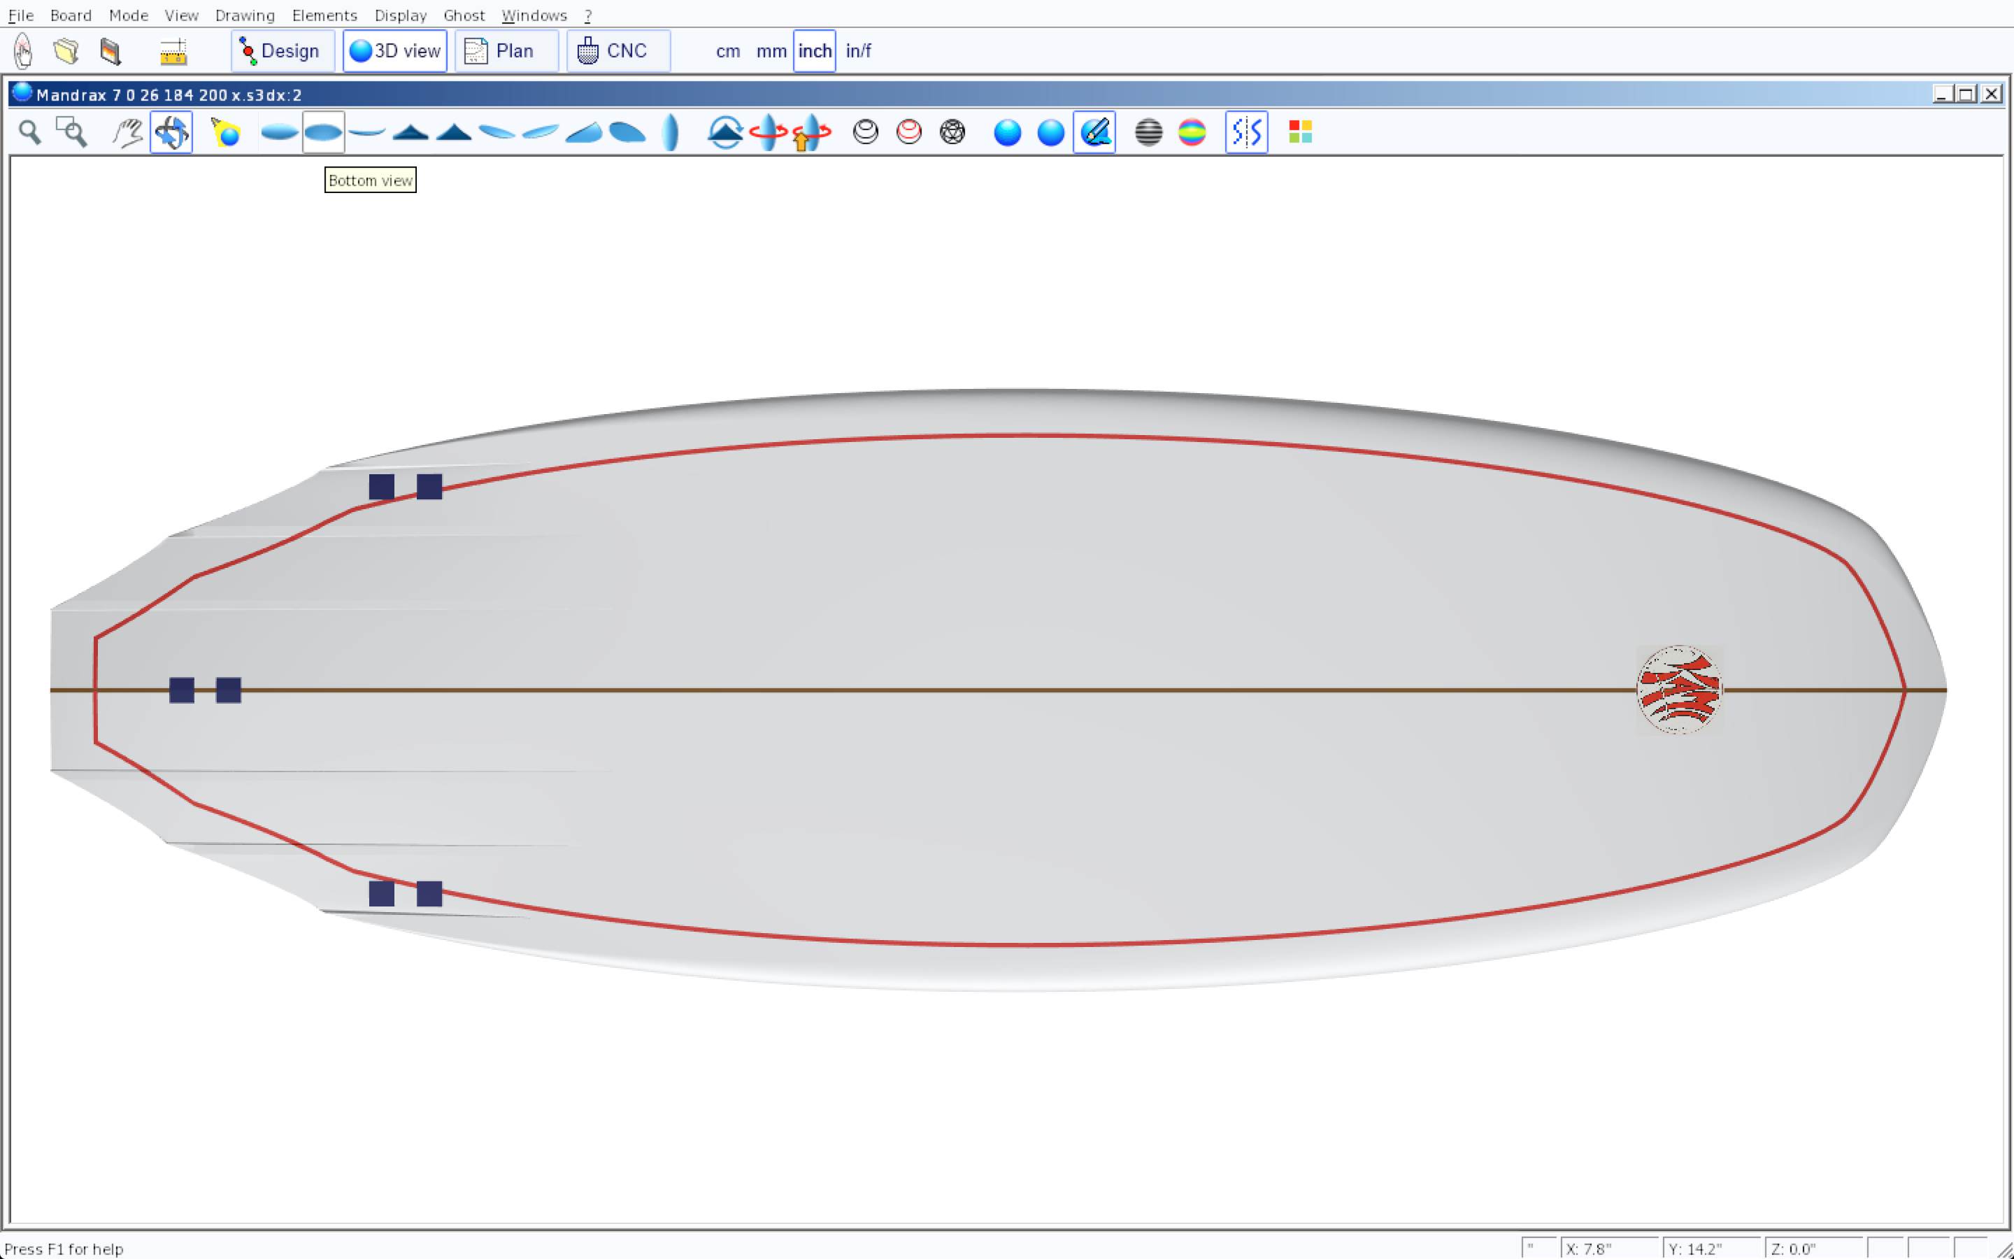The image size is (2014, 1259).
Task: Toggle the symmetry mirror display button
Action: click(x=1246, y=132)
